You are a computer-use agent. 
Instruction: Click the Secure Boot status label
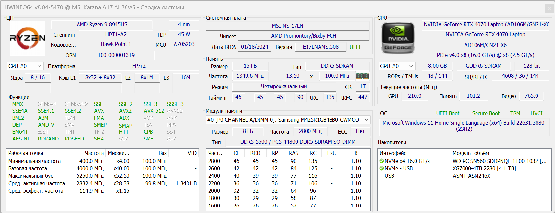pos(486,113)
